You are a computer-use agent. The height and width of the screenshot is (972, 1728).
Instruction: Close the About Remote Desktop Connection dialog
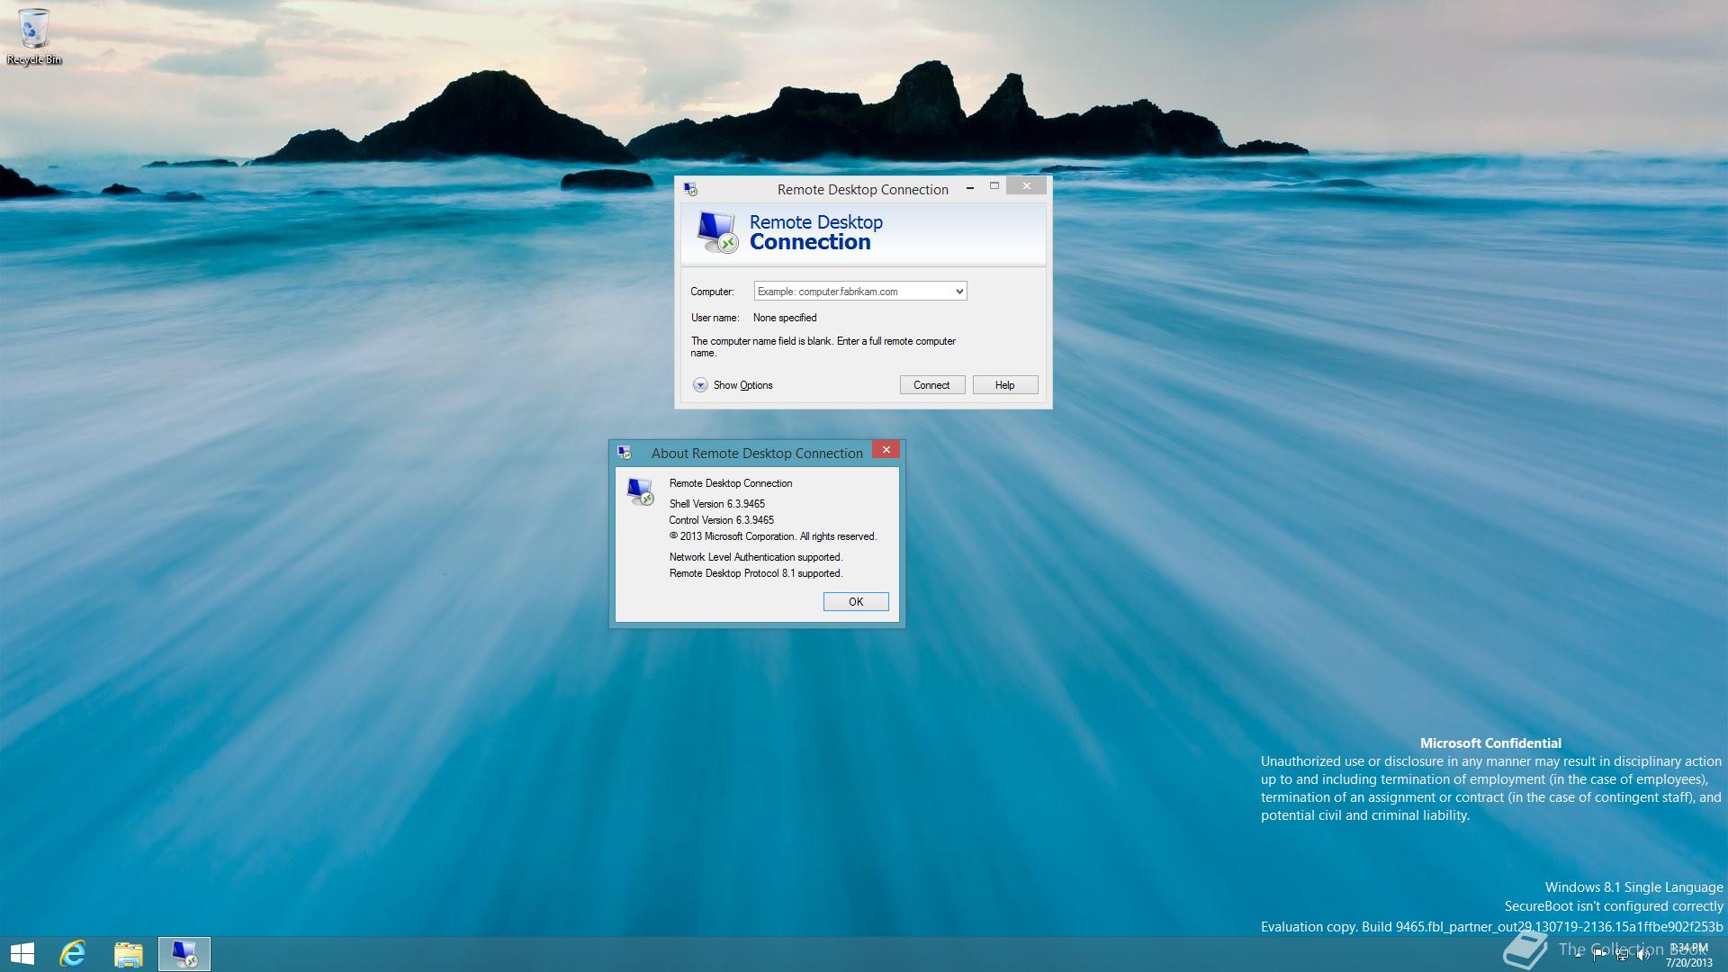(x=886, y=449)
